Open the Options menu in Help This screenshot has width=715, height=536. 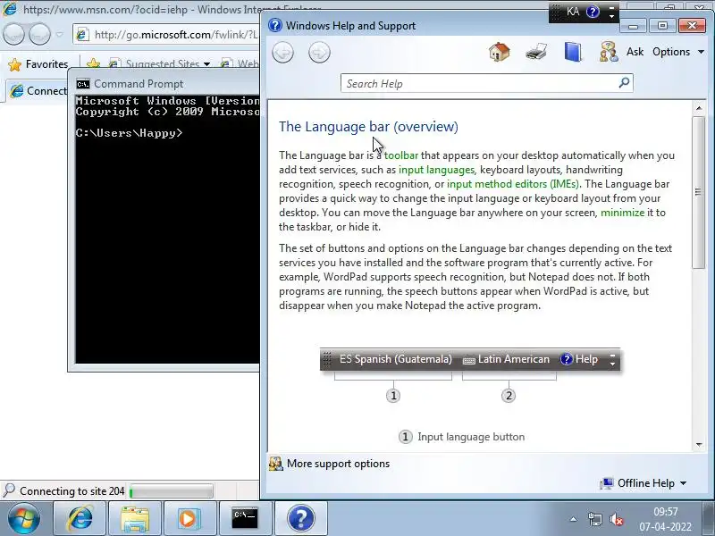click(678, 52)
